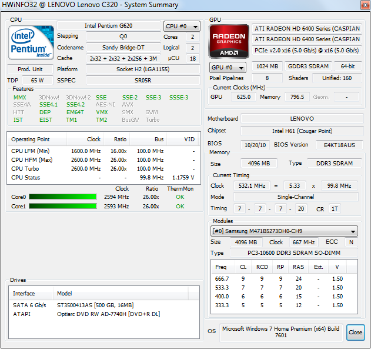Click the Intel Pentium G620 name field

click(108, 26)
